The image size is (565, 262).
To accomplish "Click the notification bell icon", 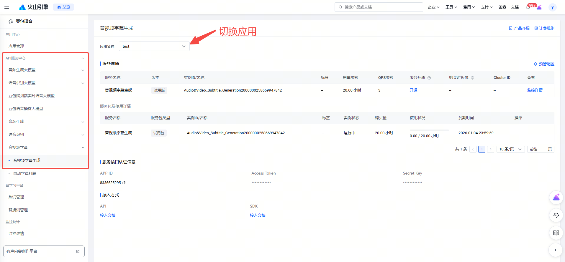I will pos(528,7).
